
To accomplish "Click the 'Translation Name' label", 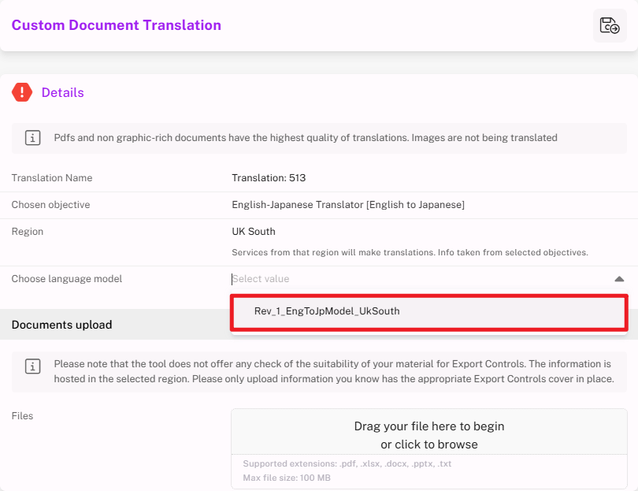I will click(52, 178).
